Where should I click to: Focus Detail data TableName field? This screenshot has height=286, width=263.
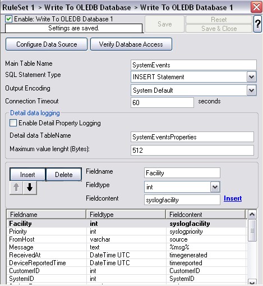(192, 137)
